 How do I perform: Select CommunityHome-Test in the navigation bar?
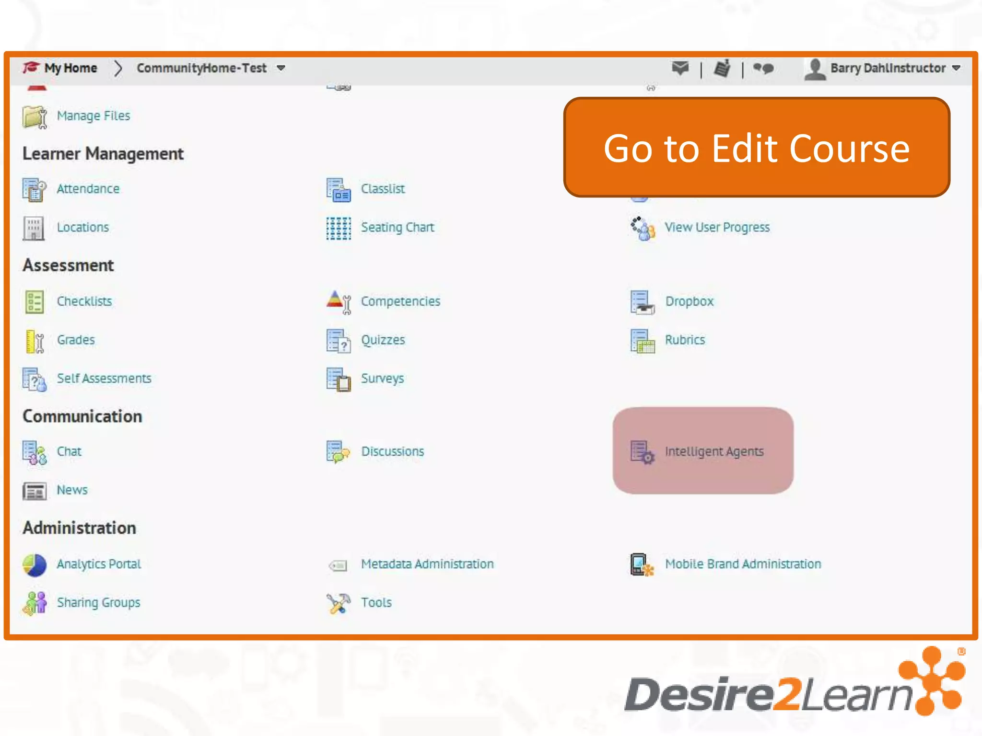point(201,68)
